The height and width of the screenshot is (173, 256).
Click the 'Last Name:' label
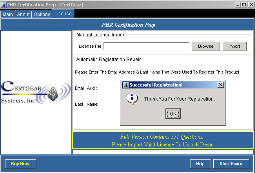click(x=87, y=104)
